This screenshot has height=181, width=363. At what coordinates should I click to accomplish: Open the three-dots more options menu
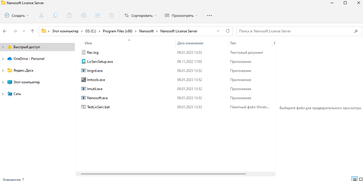click(210, 16)
